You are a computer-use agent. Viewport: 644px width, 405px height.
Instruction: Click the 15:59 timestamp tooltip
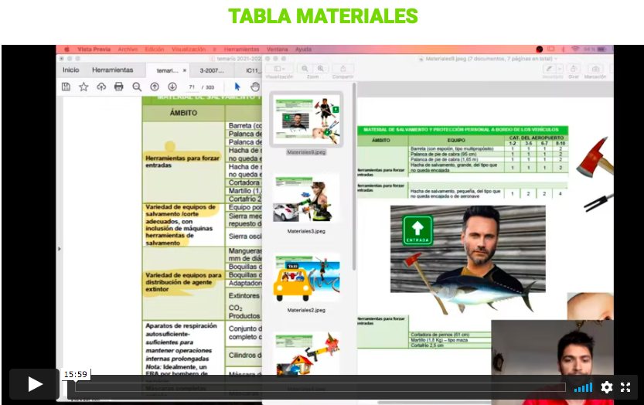[76, 374]
